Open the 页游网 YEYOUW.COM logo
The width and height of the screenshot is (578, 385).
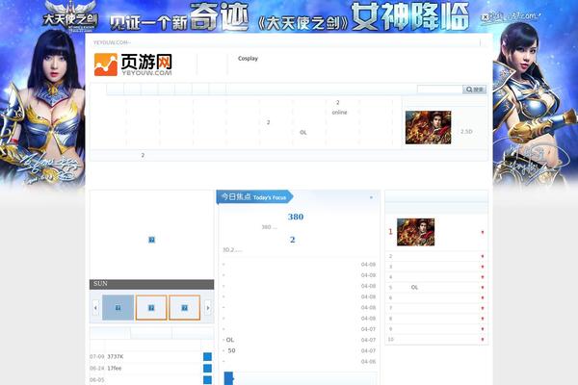click(x=133, y=64)
